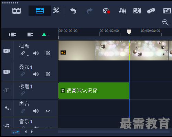This screenshot has height=137, width=172.
Task: Mute the Video track audio
Action: (x=36, y=53)
